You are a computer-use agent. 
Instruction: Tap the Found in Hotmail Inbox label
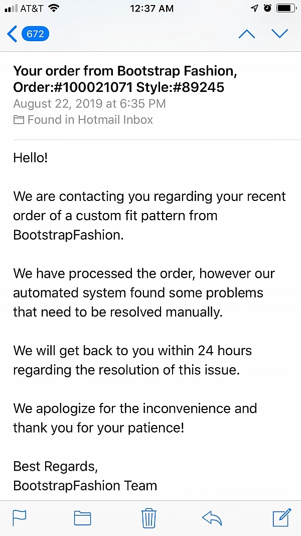[x=90, y=120]
